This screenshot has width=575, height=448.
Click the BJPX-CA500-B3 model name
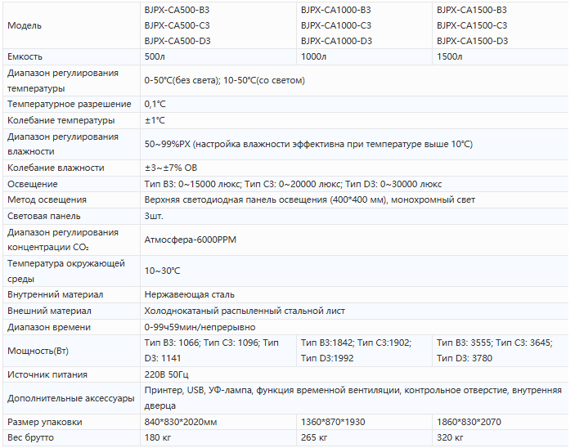[177, 10]
